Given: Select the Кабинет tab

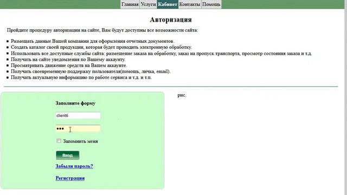Looking at the screenshot, I should 168,4.
